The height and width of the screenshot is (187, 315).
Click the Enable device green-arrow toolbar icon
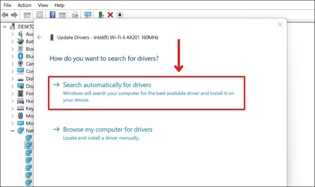click(x=101, y=15)
